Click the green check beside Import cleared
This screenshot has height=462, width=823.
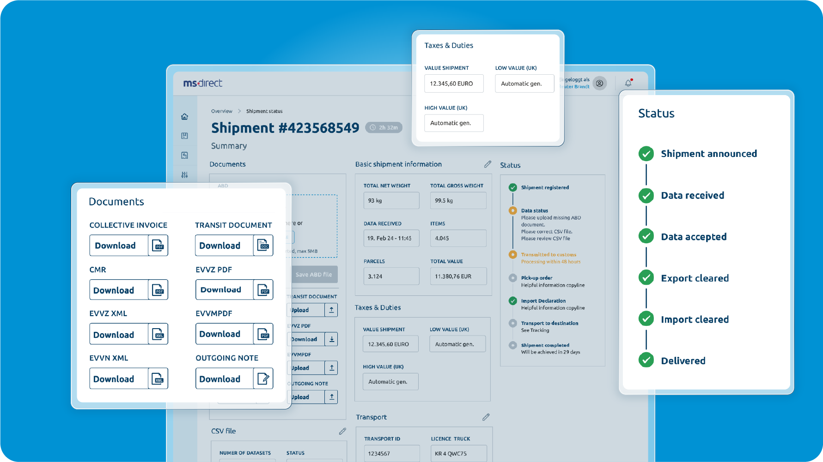[x=646, y=319]
